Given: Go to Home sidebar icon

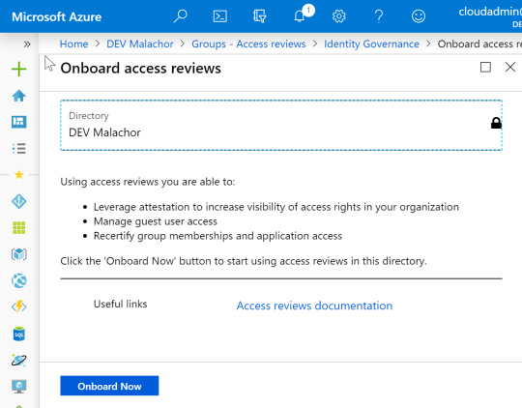Looking at the screenshot, I should [x=19, y=96].
